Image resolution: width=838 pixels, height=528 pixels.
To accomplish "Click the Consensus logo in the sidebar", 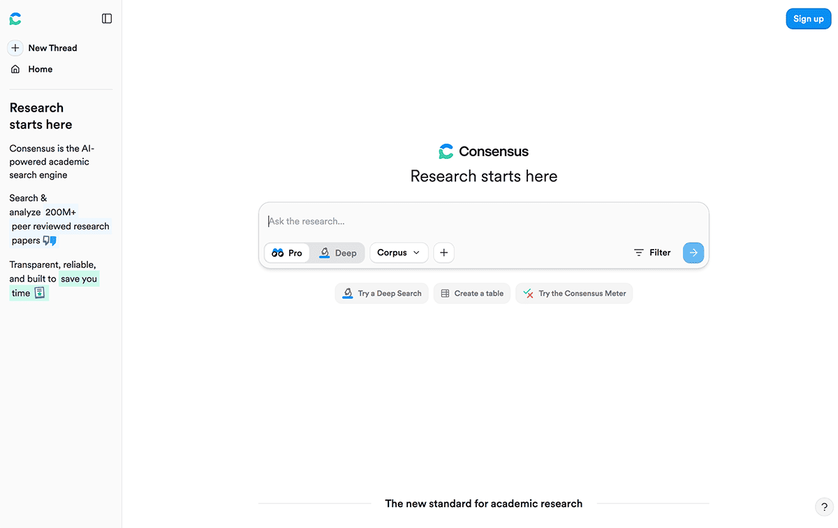I will tap(15, 19).
